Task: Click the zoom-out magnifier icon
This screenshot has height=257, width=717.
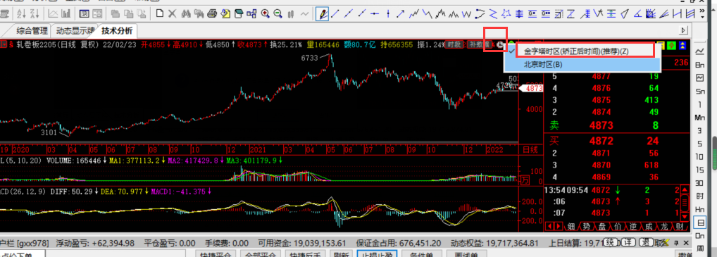Action: click(278, 13)
